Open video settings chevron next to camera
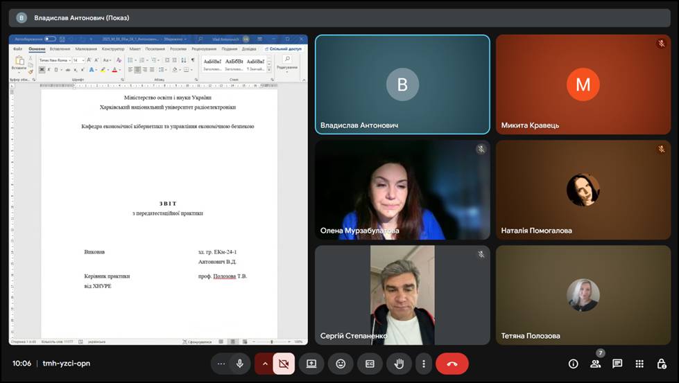This screenshot has width=679, height=383. [264, 364]
